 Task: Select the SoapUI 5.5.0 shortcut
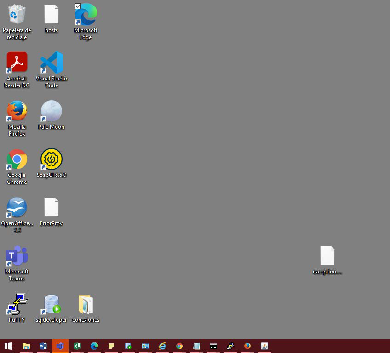(x=51, y=159)
